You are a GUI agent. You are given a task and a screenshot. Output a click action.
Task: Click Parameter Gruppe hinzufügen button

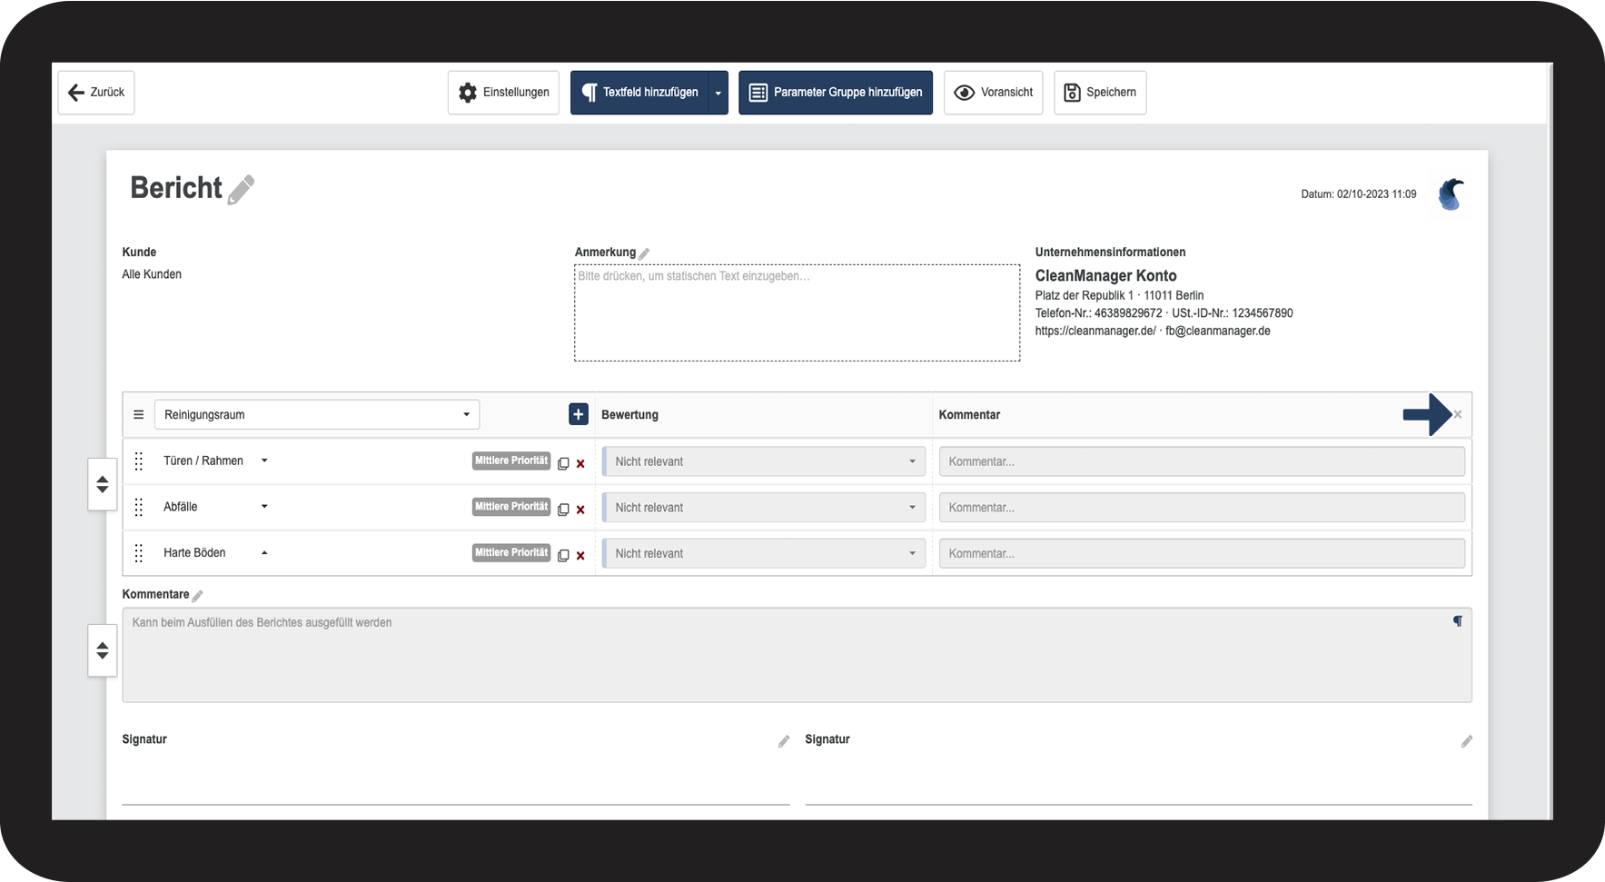[836, 93]
